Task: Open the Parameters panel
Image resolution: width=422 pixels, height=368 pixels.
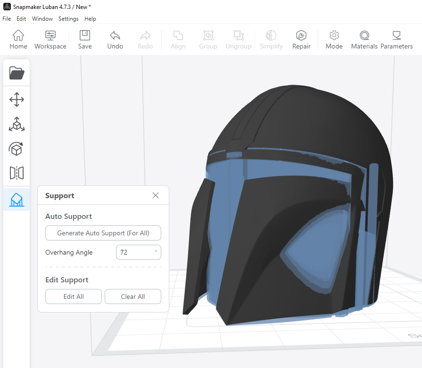Action: [x=397, y=40]
